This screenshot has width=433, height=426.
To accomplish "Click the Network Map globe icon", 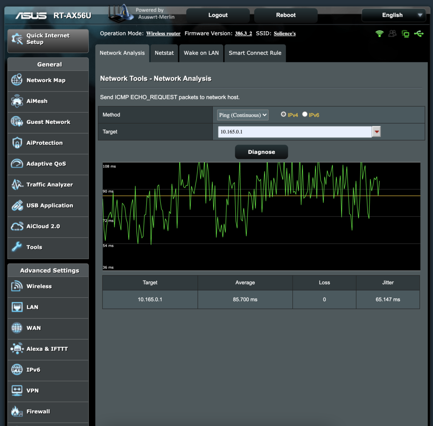I will pyautogui.click(x=17, y=80).
